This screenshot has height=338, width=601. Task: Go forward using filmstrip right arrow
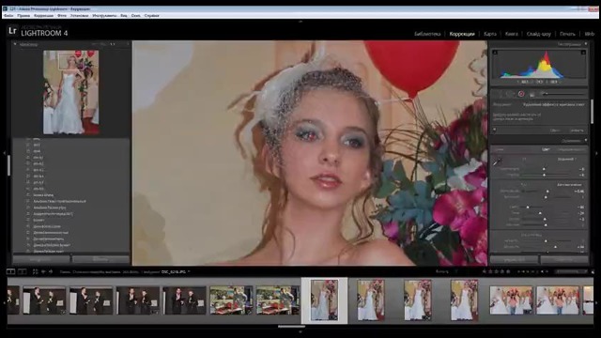pyautogui.click(x=50, y=271)
